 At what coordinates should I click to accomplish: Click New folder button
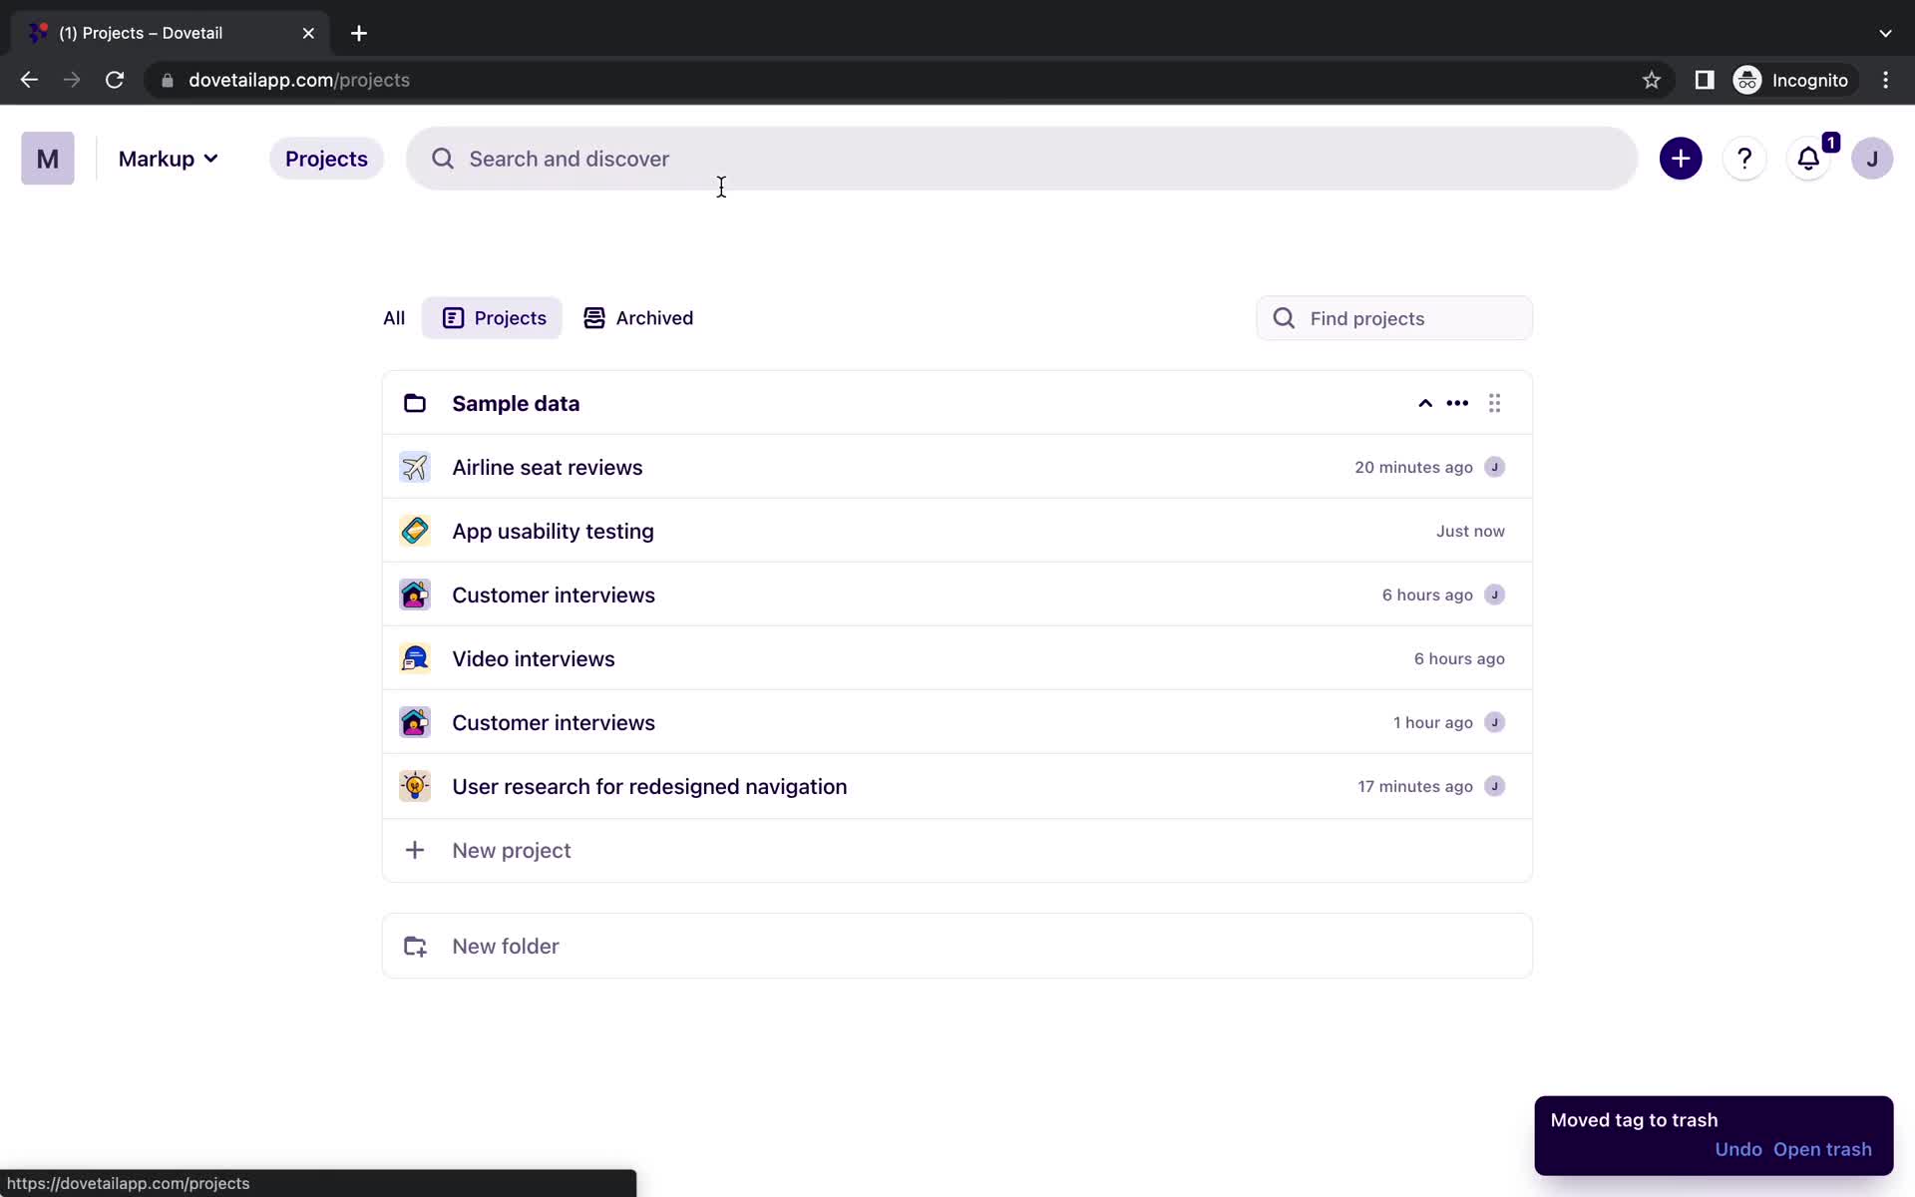point(506,946)
